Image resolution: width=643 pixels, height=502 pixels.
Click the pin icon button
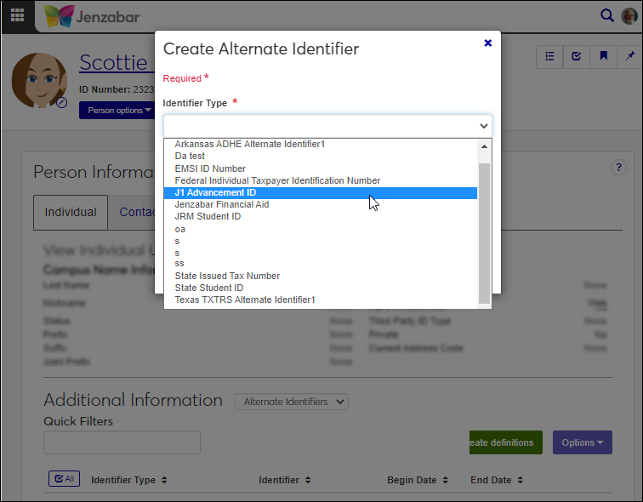(x=629, y=56)
